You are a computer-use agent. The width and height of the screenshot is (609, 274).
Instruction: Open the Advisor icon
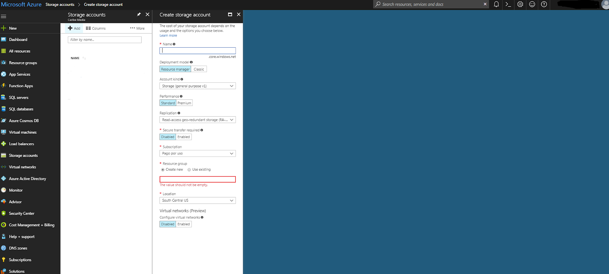coord(3,202)
